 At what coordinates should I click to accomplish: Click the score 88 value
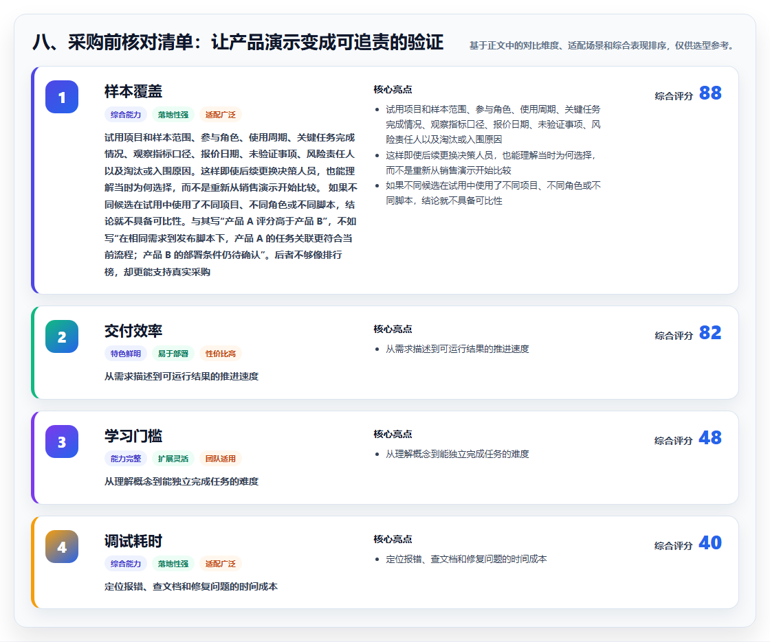tap(710, 93)
